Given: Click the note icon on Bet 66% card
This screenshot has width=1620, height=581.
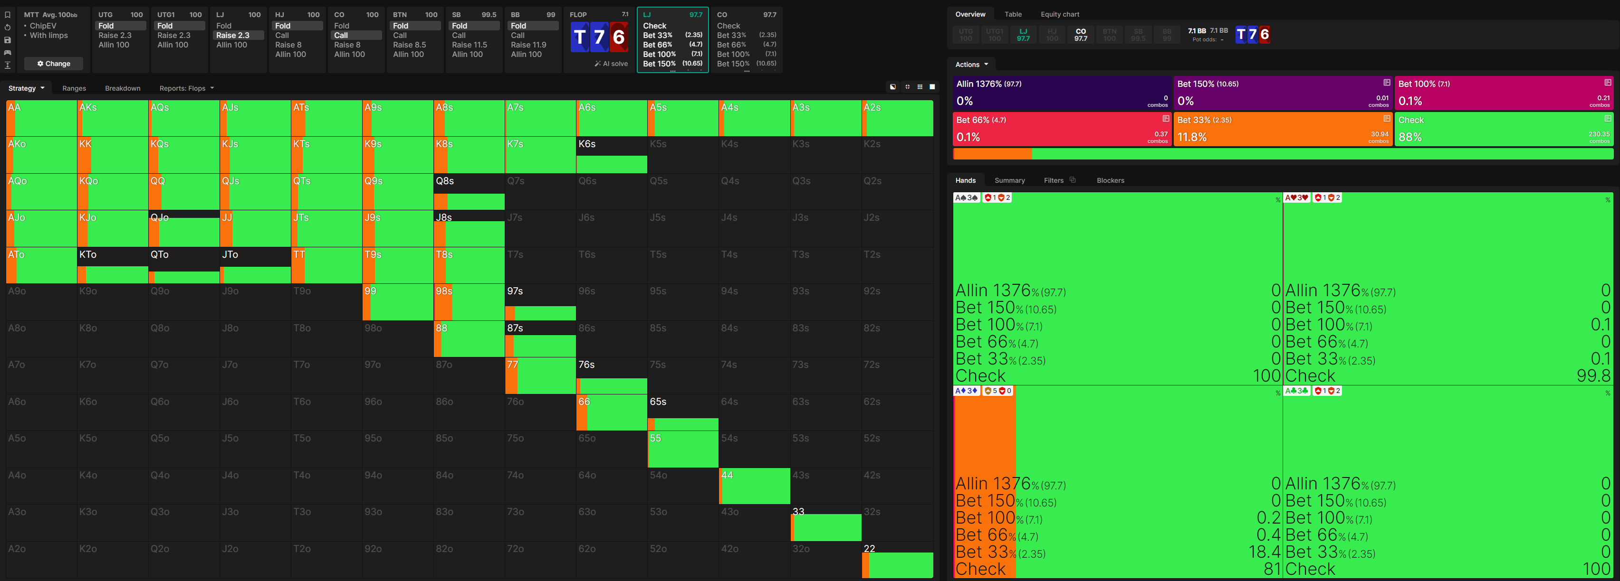Looking at the screenshot, I should click(1165, 119).
